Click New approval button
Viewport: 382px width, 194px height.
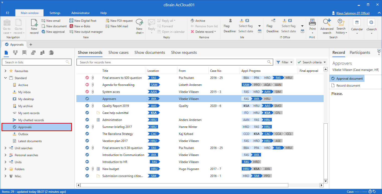(x=53, y=32)
